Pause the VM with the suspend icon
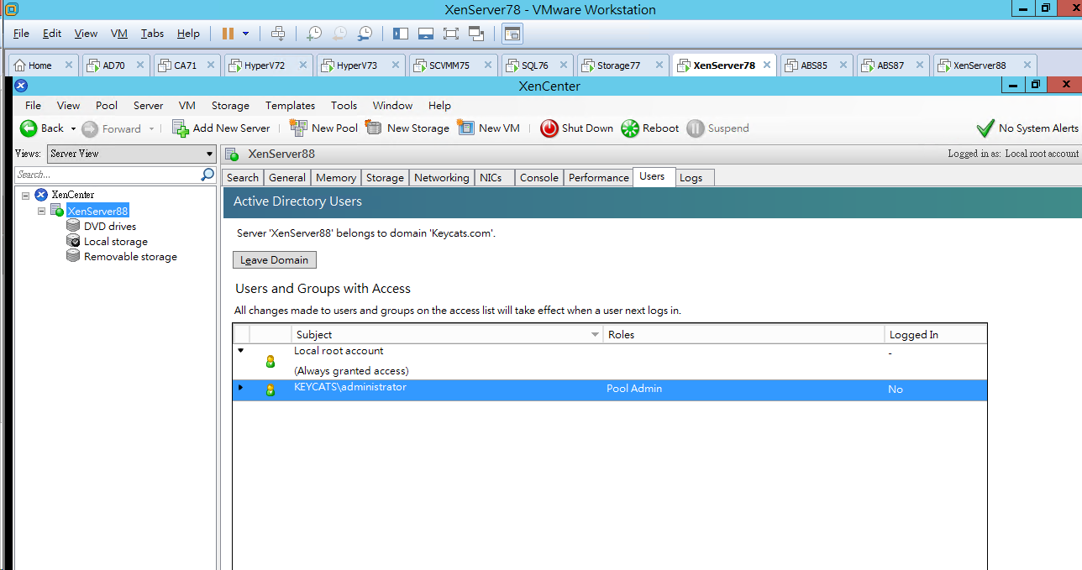 coord(228,34)
